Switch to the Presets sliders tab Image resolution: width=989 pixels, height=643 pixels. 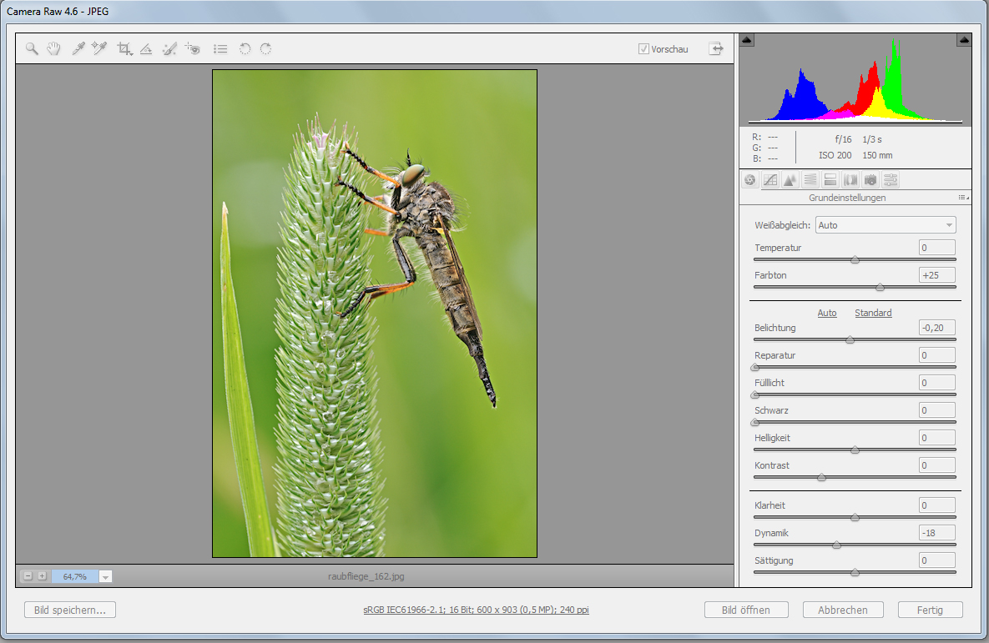[x=891, y=180]
